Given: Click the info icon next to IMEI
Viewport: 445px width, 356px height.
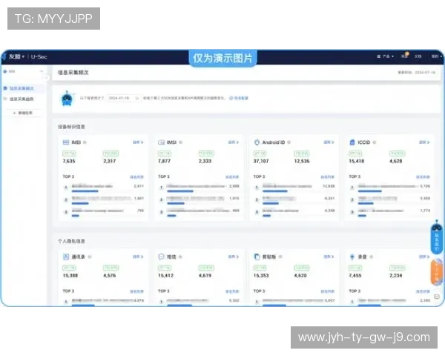Looking at the screenshot, I should click(85, 142).
